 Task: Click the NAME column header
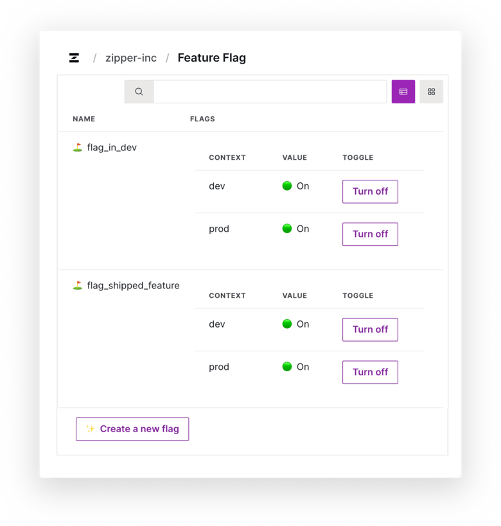pyautogui.click(x=83, y=119)
